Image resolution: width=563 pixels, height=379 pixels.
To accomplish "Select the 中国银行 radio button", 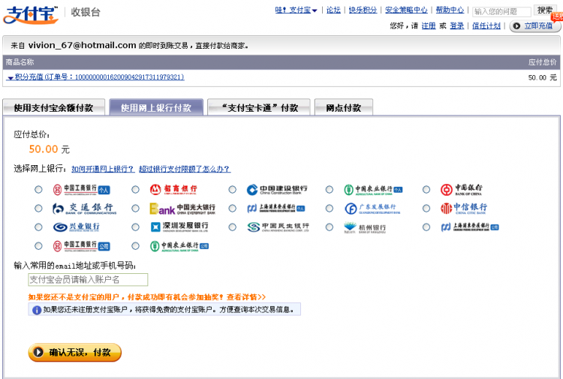I will tap(426, 189).
